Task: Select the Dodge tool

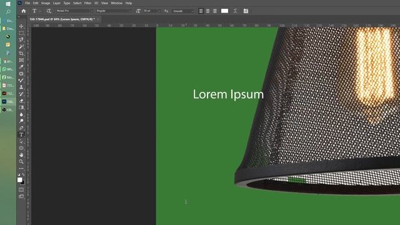Action: (21, 121)
